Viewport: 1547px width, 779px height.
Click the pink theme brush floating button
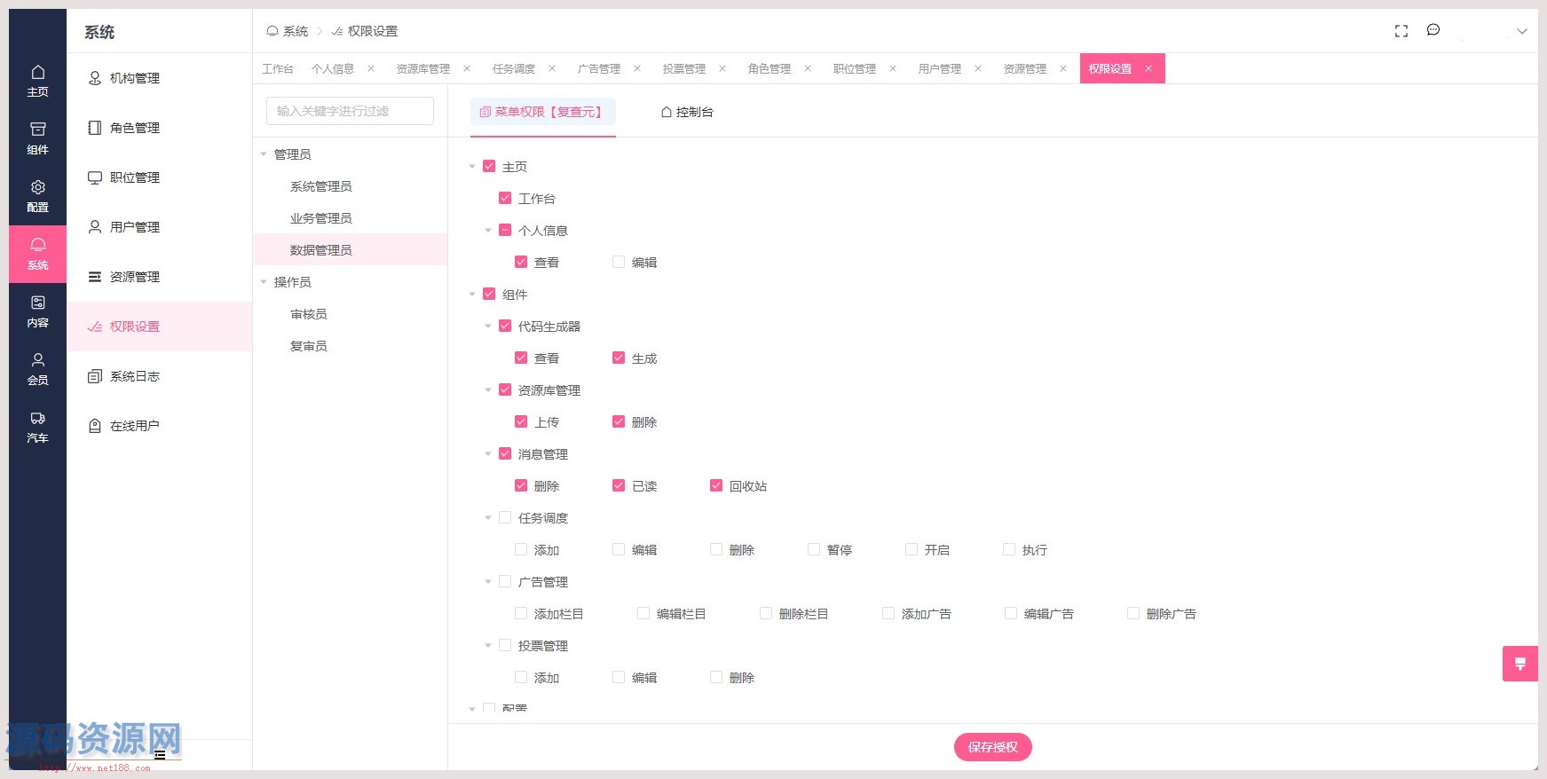[x=1519, y=663]
